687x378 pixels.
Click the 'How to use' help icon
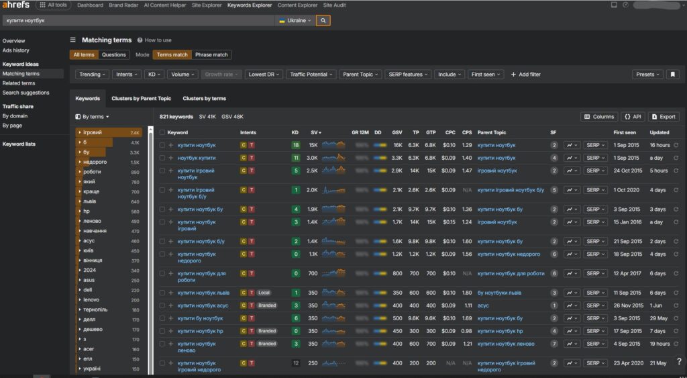140,40
